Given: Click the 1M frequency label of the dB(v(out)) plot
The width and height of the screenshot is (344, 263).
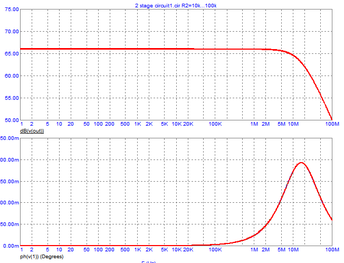Looking at the screenshot, I should pyautogui.click(x=254, y=124).
